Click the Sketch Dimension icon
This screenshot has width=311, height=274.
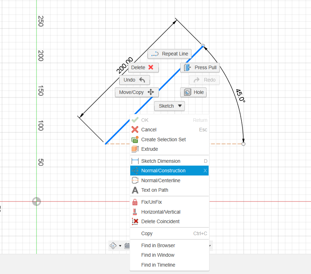click(135, 161)
